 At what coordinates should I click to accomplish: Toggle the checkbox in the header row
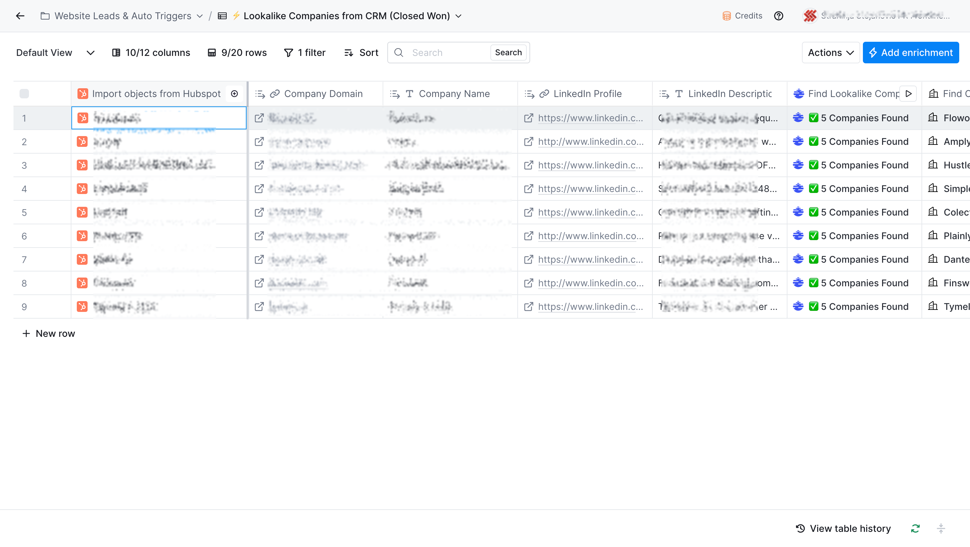click(x=25, y=94)
